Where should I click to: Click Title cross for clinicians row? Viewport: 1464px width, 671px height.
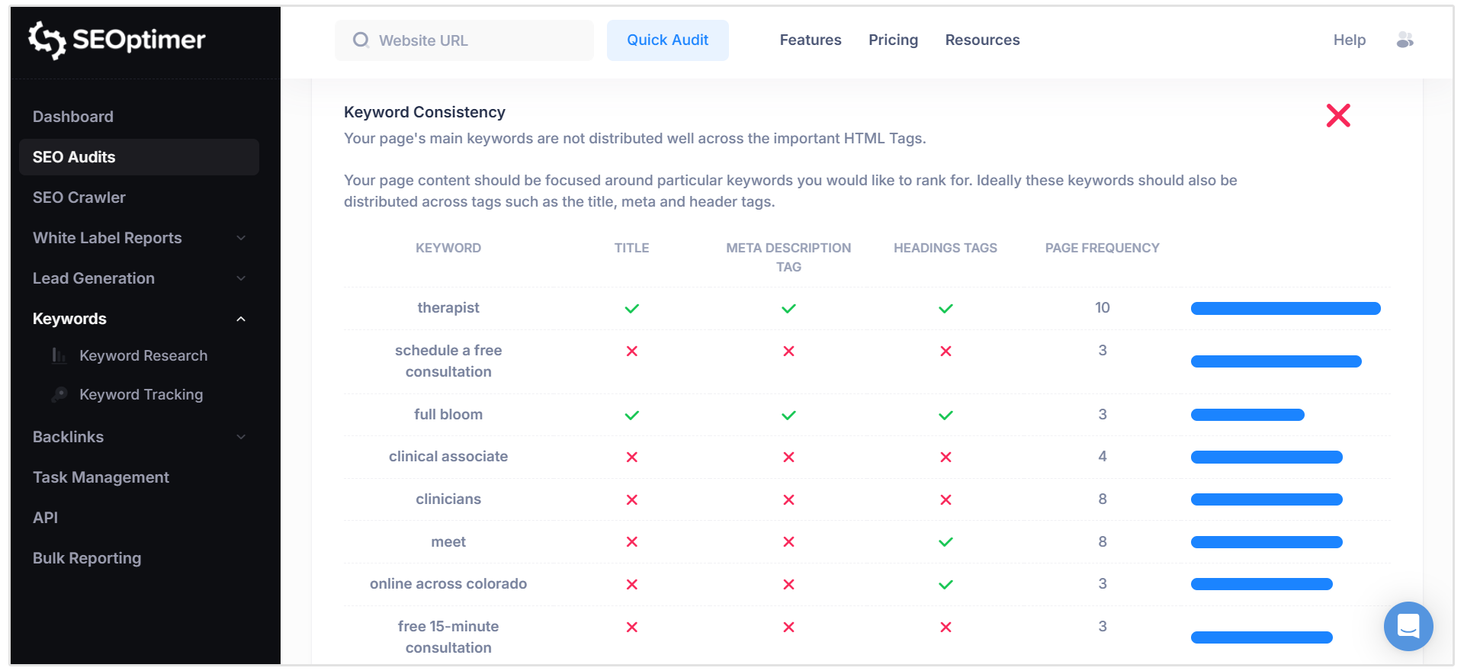click(x=632, y=499)
